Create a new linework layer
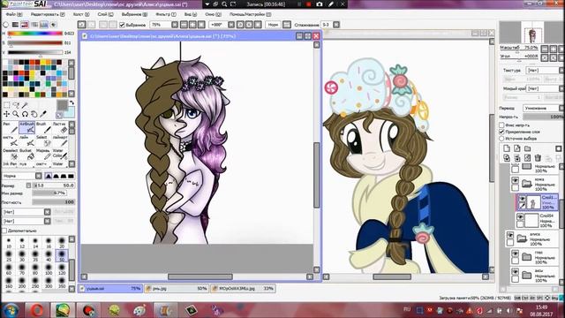Screen dimensions: 565x318 click(x=517, y=148)
